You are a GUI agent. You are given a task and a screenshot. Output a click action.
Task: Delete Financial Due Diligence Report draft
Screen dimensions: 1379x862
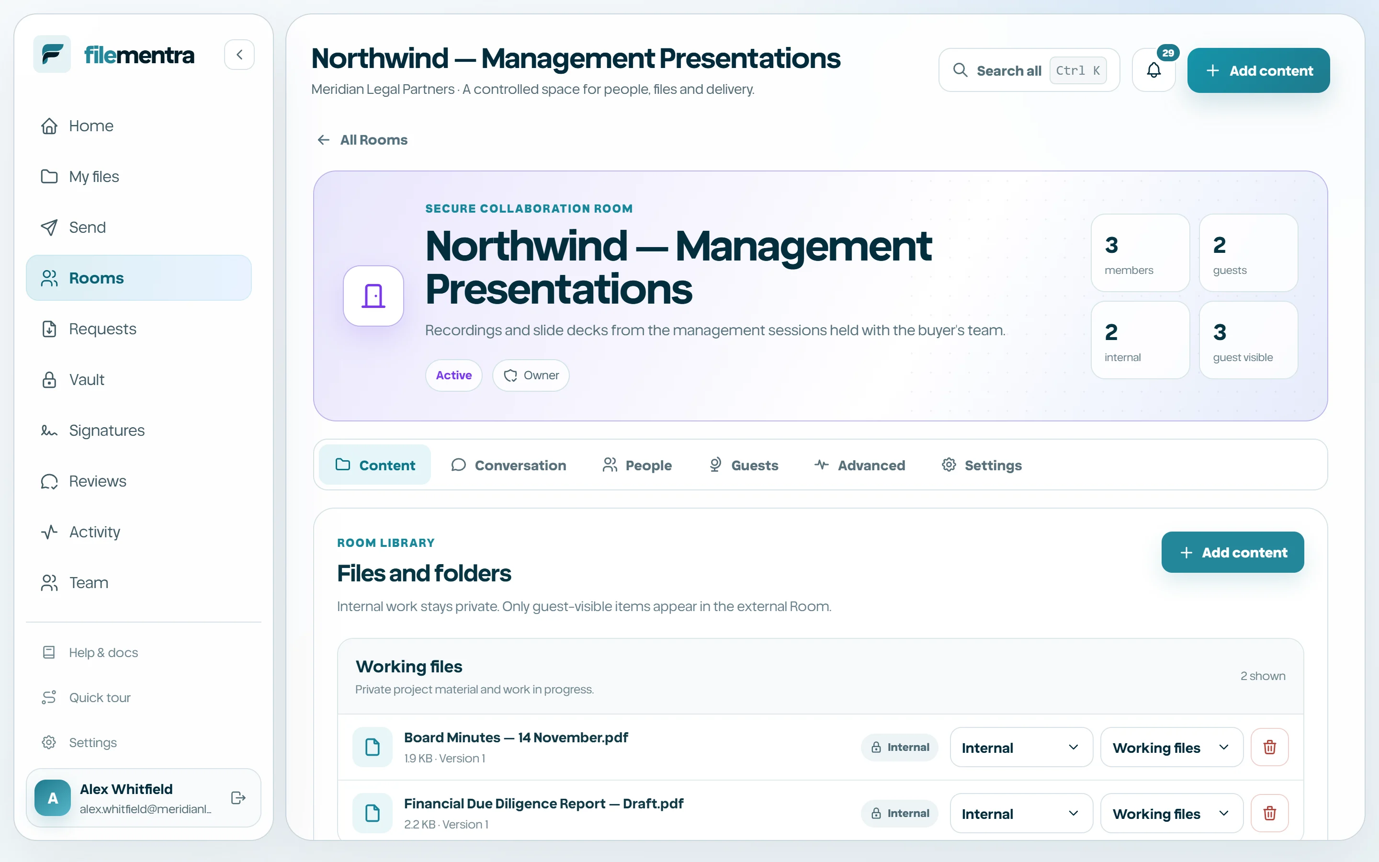click(x=1269, y=813)
